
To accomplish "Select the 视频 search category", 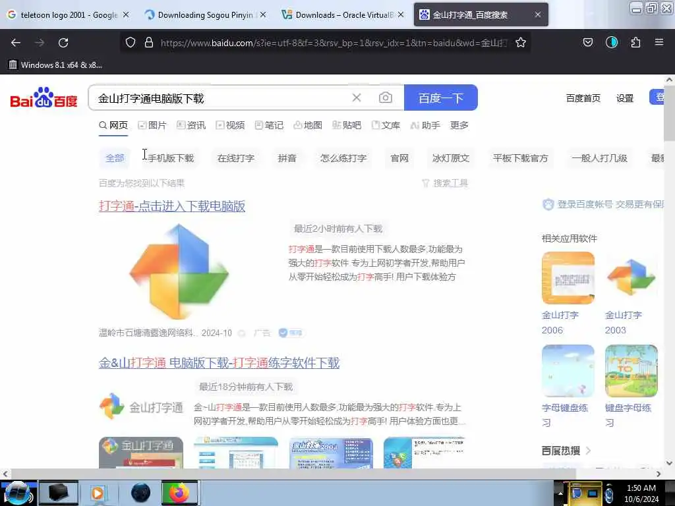I will pos(230,125).
